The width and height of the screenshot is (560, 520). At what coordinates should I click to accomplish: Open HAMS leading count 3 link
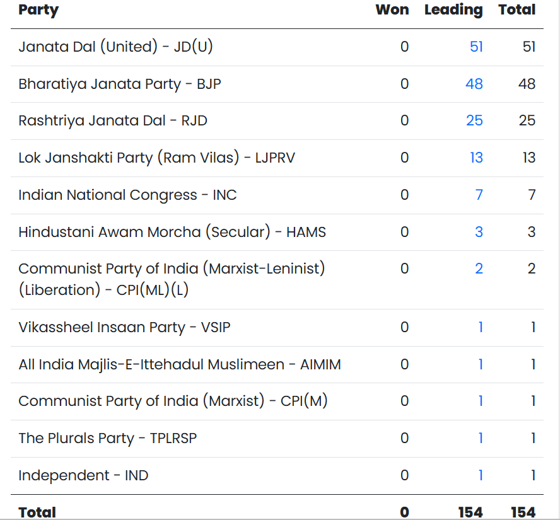479,232
